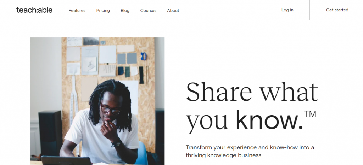The width and height of the screenshot is (363, 165).
Task: Click the "Share what" headline line
Action: pos(252,93)
